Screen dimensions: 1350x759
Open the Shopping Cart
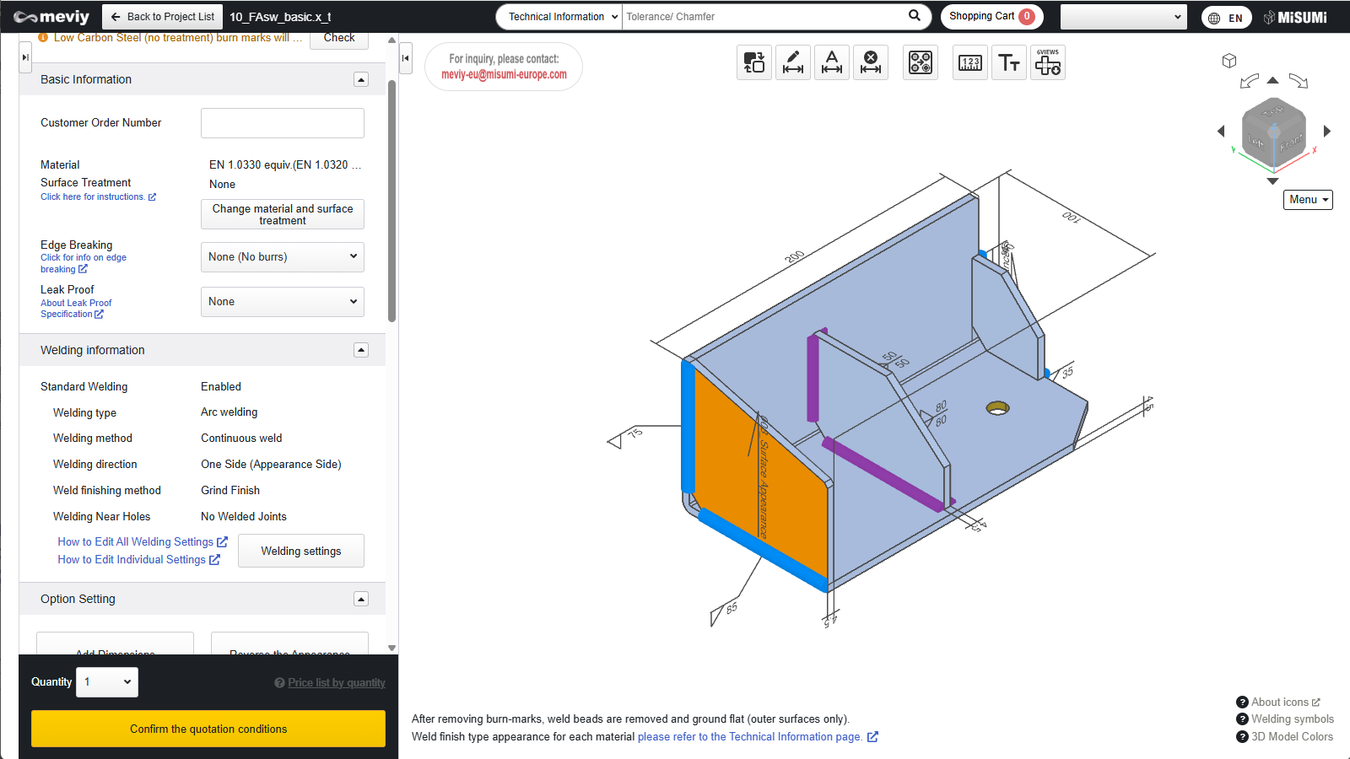pyautogui.click(x=991, y=17)
